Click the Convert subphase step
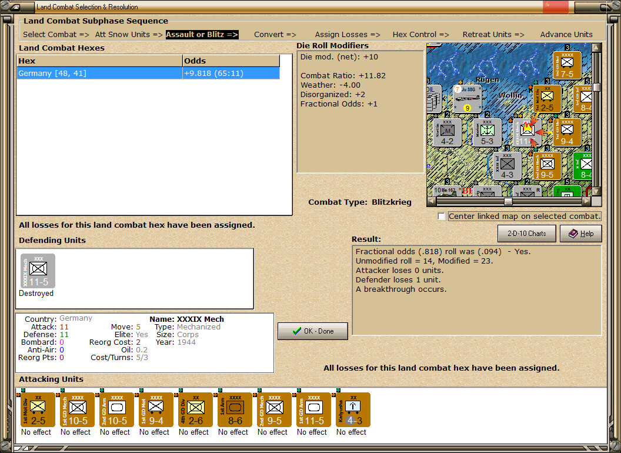Screen dimensions: 621x453 [275, 35]
